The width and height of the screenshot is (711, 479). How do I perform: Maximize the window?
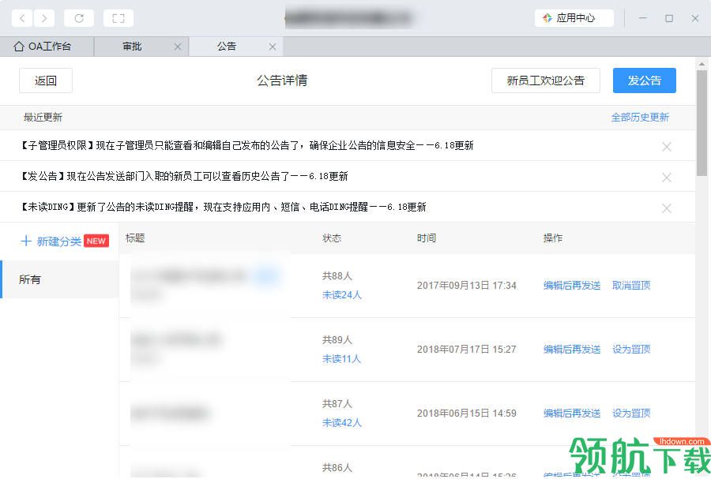tap(669, 18)
